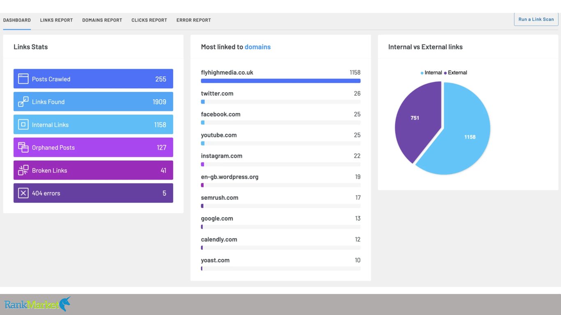Image resolution: width=561 pixels, height=315 pixels.
Task: Open the Error Report tab
Action: 193,20
